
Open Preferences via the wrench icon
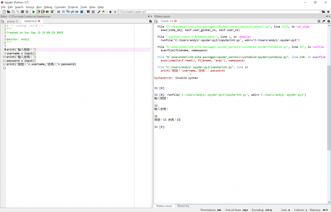click(x=99, y=12)
